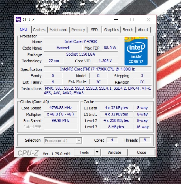
Task: Open the Bench tab
Action: point(128,30)
